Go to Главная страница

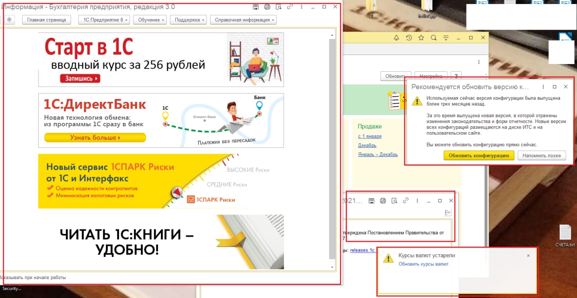click(x=46, y=20)
